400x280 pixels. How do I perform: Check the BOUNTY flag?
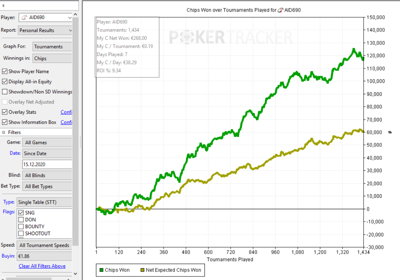21,226
